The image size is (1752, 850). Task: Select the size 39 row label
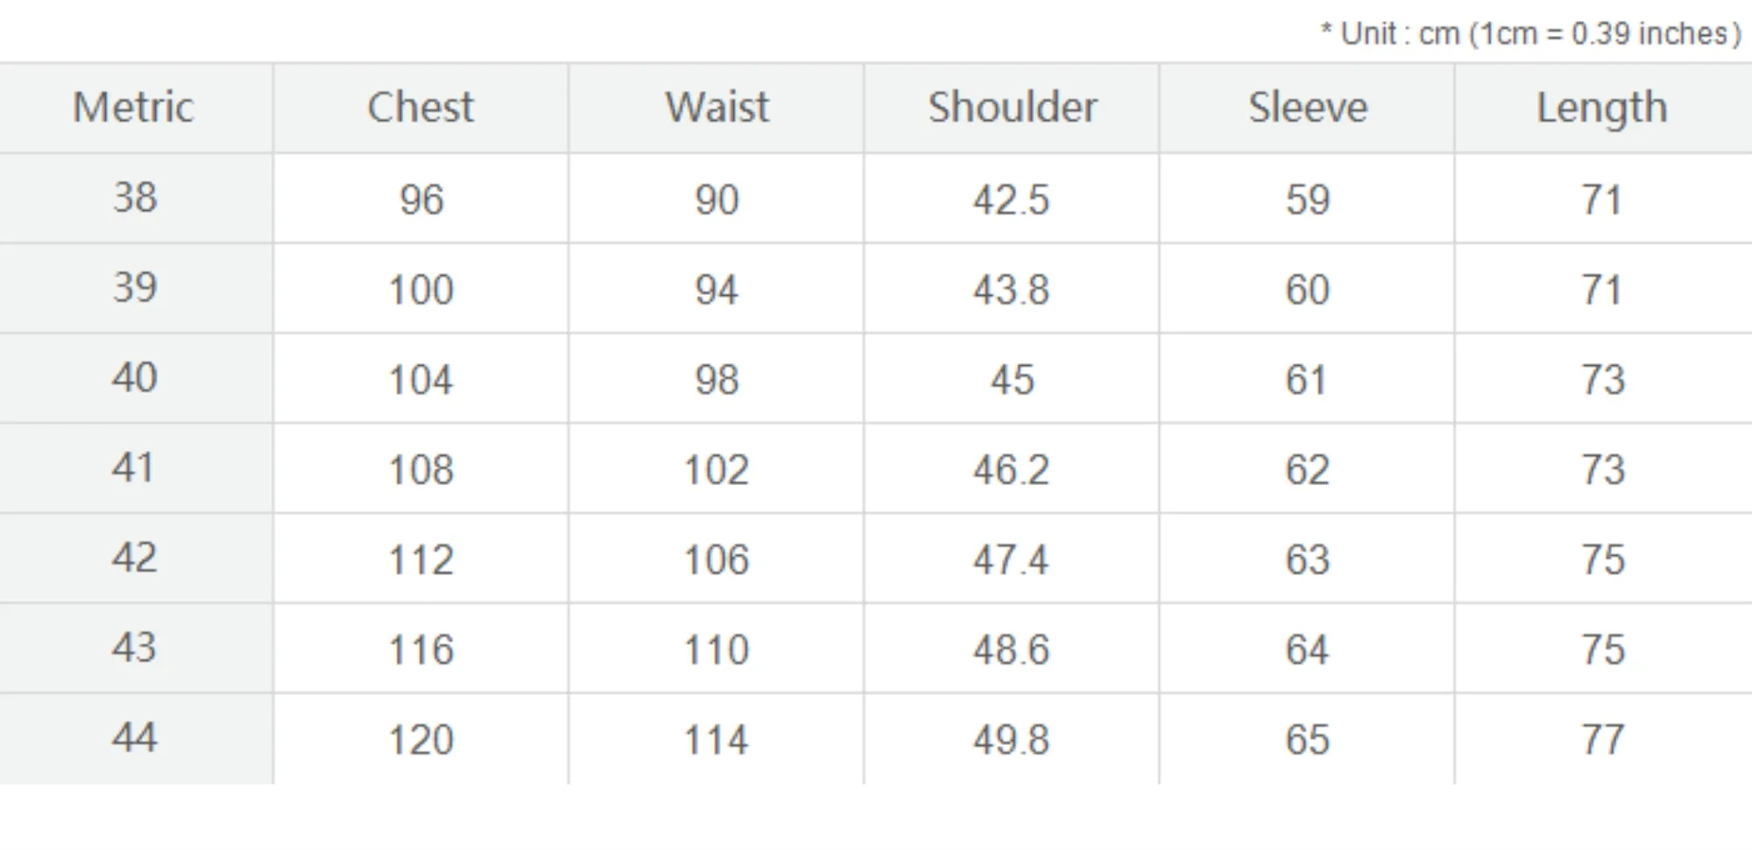(x=135, y=288)
